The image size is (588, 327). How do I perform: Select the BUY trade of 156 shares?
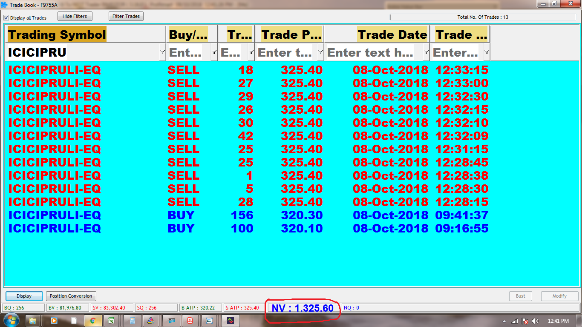pyautogui.click(x=248, y=215)
